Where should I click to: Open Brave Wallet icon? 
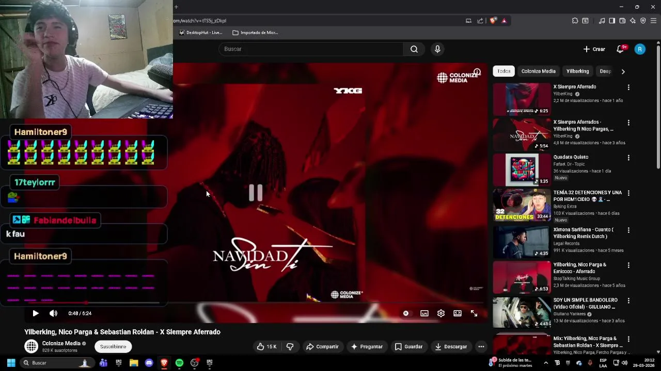click(x=622, y=21)
